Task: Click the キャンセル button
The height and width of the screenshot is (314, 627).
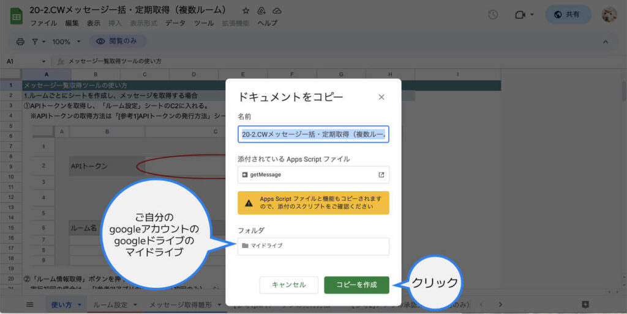Action: pos(289,285)
